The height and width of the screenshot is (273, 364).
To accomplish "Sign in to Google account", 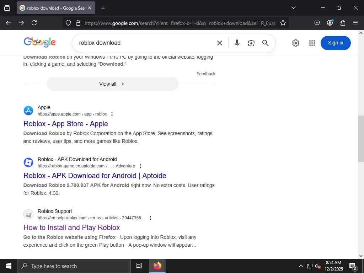I will (x=336, y=43).
